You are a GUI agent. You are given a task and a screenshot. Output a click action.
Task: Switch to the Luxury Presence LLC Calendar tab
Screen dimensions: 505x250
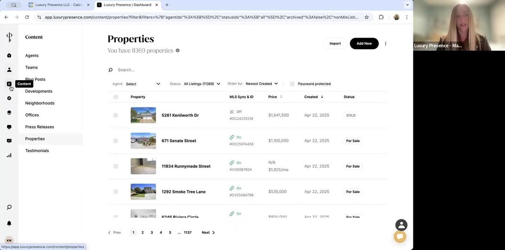[58, 5]
